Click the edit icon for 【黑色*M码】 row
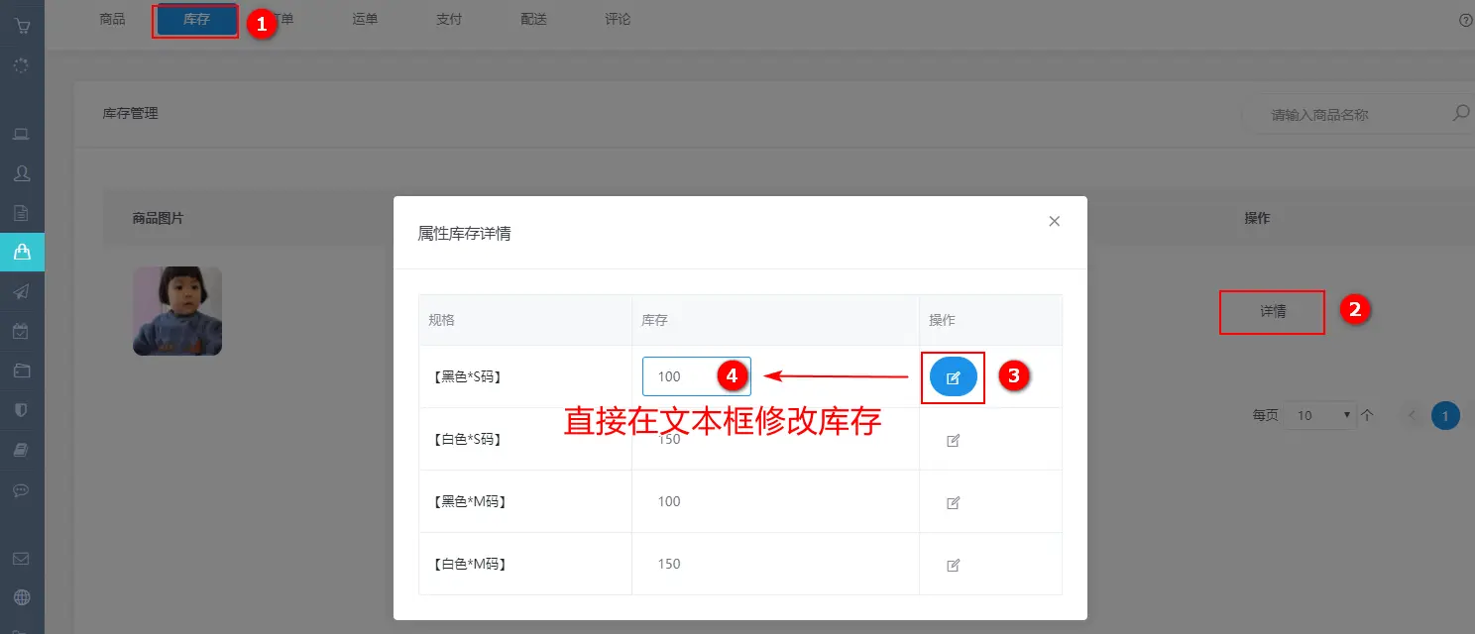Screen dimensions: 1475x634 (953, 502)
